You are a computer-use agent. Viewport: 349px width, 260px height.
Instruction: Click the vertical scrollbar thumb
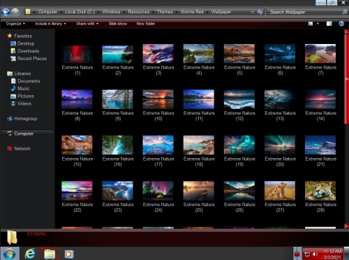pyautogui.click(x=346, y=80)
